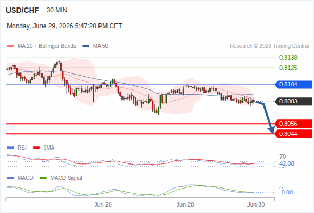Click the blue RSI legend swatch
Screen dimensions: 314x213
tap(11, 148)
